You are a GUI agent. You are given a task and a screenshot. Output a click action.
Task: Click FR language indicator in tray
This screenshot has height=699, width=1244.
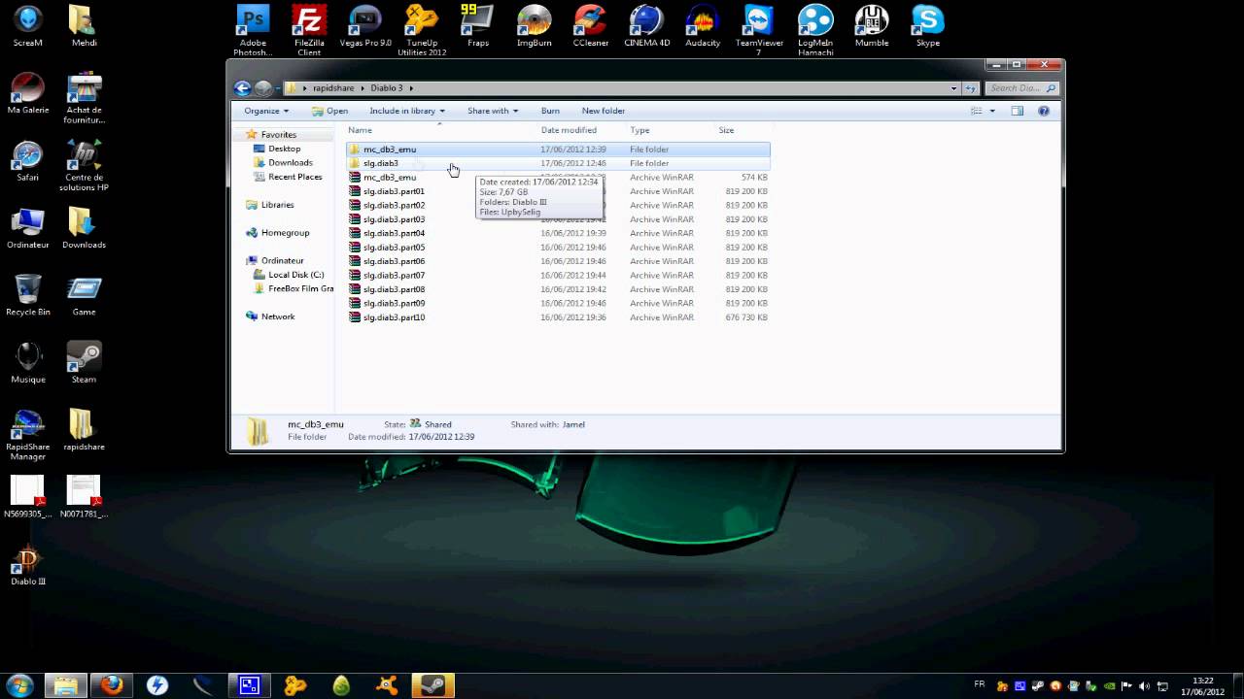pos(979,684)
